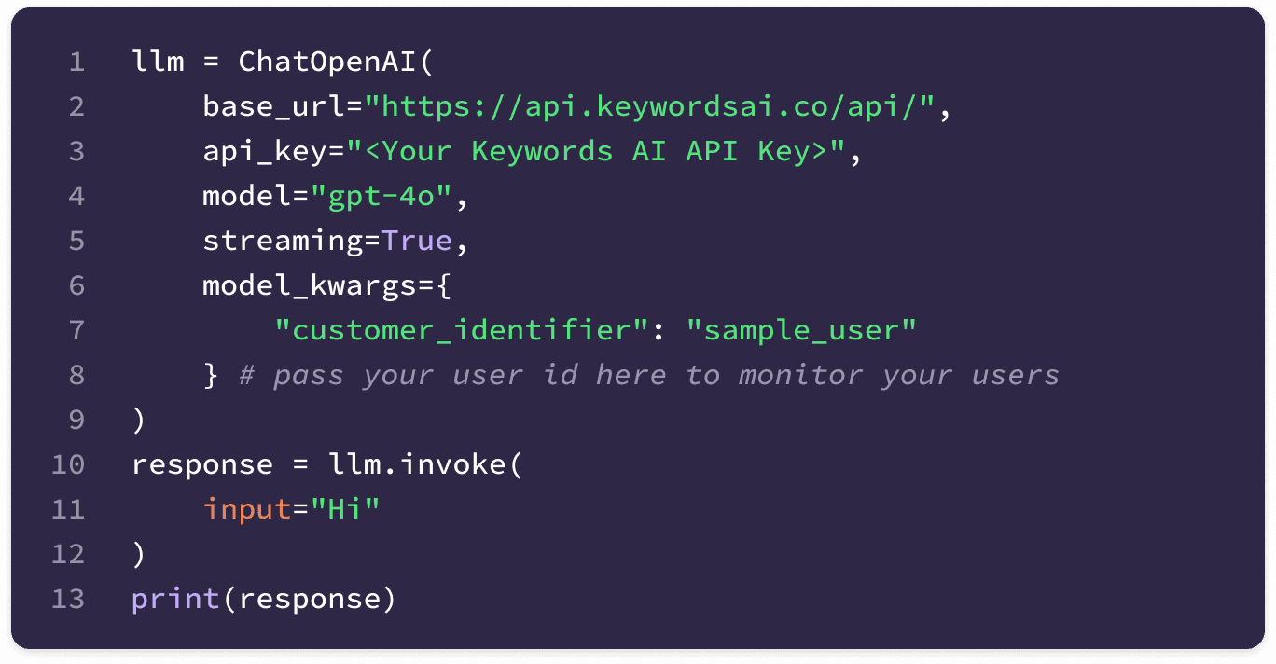Click the "customer_identifier" key string
1276x664 pixels.
click(x=453, y=331)
